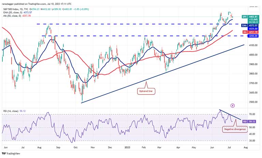Image resolution: width=262 pixels, height=158 pixels.
Task: Click the RSI 50.00 axis value
Action: pos(252,127)
